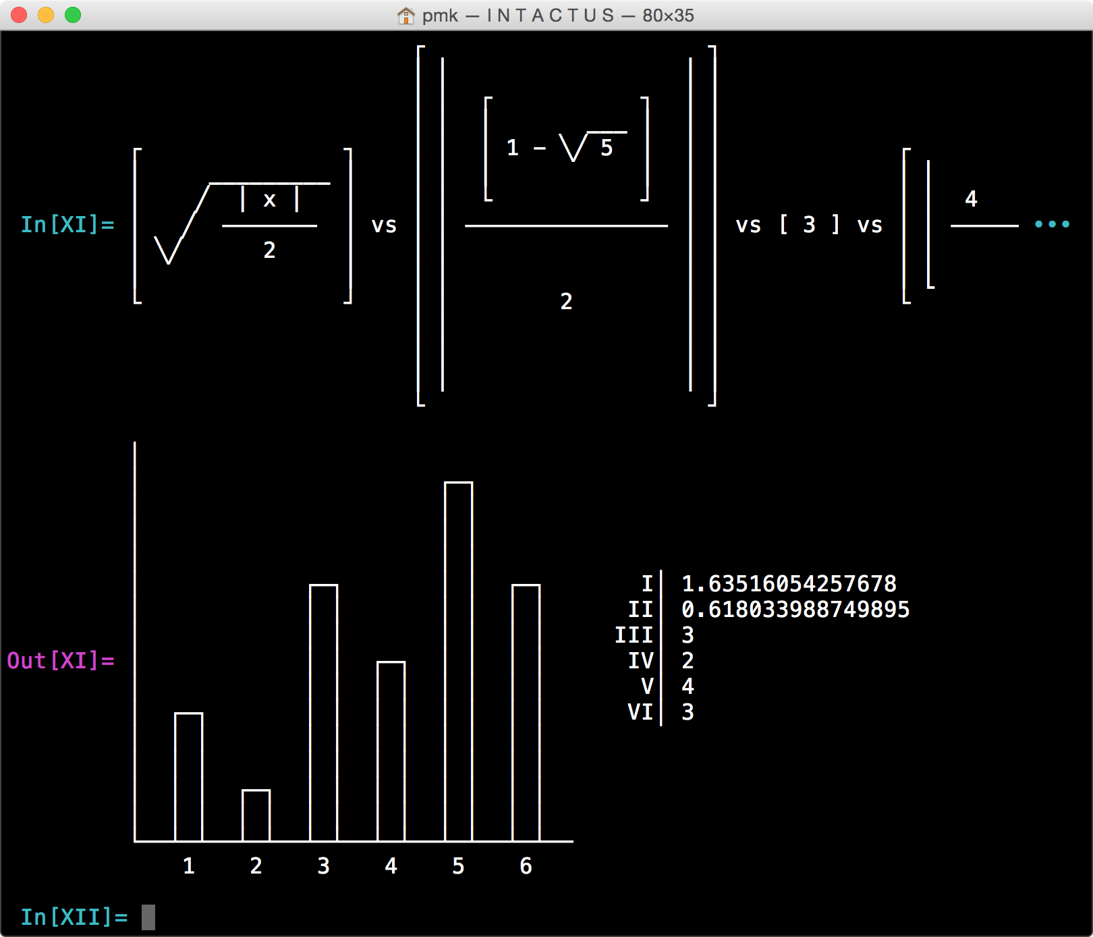Image resolution: width=1093 pixels, height=937 pixels.
Task: Click the denominator 2 under the large fraction
Action: pos(567,301)
